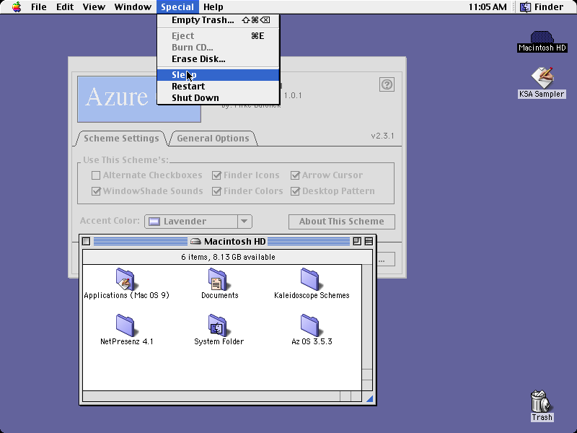Screen dimensions: 577x433
Task: Switch to General Options tab
Action: (213, 139)
